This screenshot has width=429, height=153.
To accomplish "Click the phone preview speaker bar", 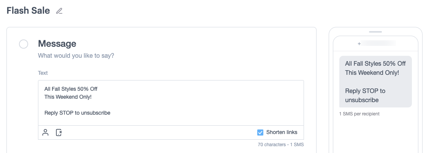I will click(375, 32).
